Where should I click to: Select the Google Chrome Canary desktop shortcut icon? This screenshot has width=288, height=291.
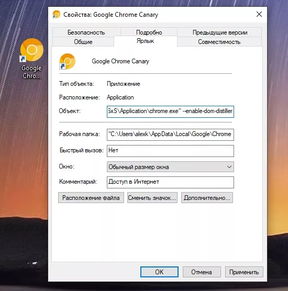click(32, 50)
